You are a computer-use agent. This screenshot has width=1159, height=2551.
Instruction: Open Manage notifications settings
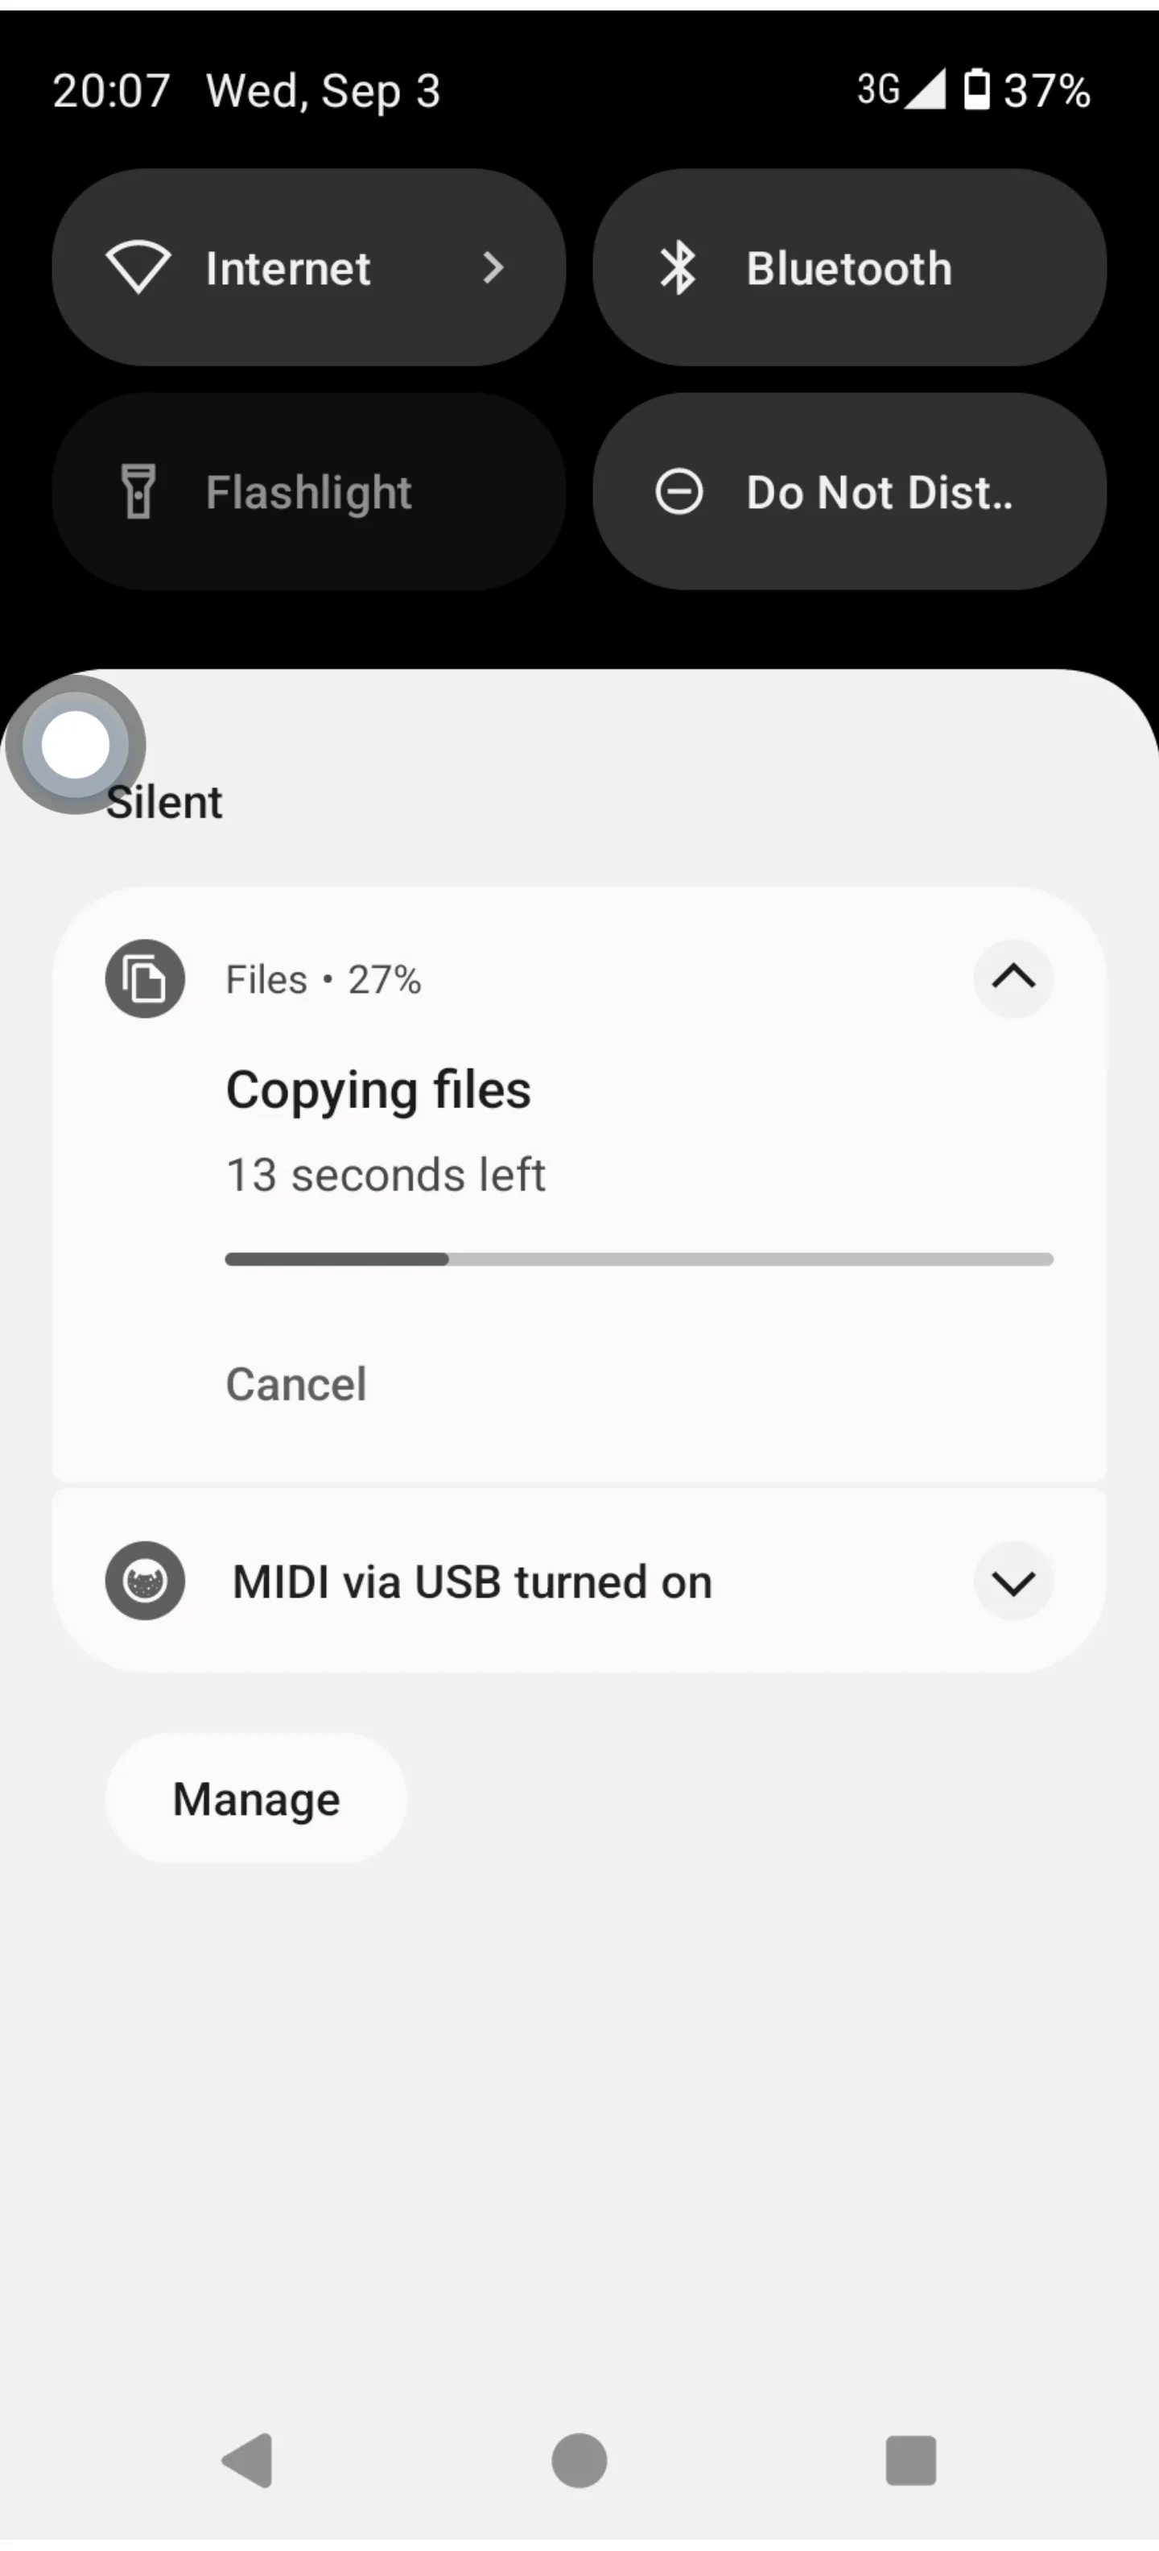click(256, 1798)
